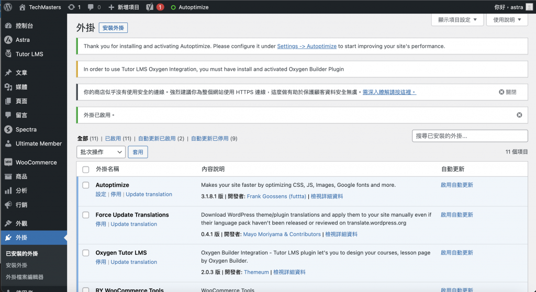This screenshot has height=292, width=536.
Task: Click the plus icon for 新增項目
Action: click(x=111, y=7)
